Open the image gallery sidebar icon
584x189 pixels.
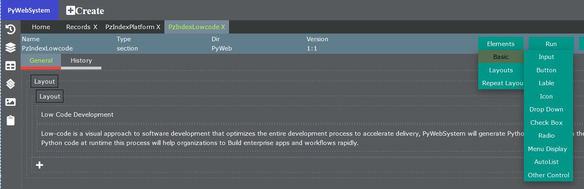[11, 102]
